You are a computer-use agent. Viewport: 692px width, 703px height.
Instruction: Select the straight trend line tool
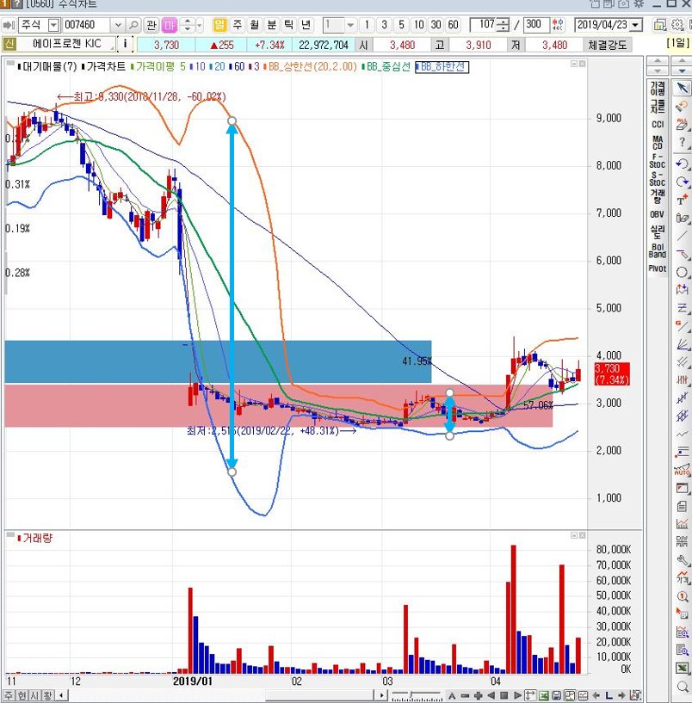(x=683, y=236)
